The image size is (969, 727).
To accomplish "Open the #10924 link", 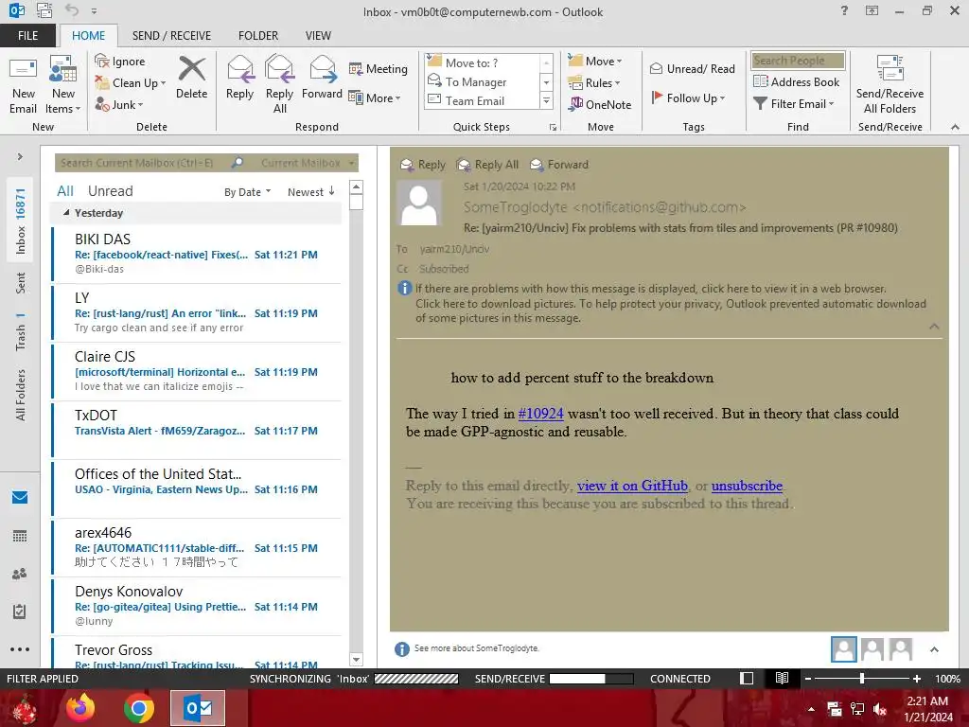I will [x=540, y=414].
